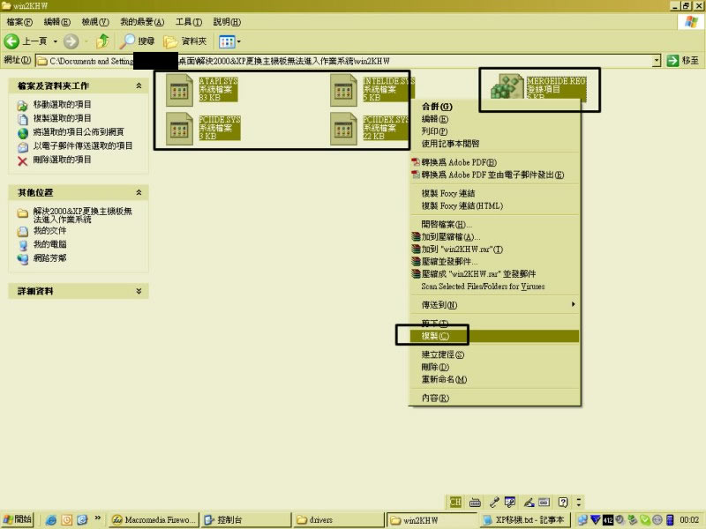Choose 複製(C) from the context menu
The image size is (706, 529).
494,336
